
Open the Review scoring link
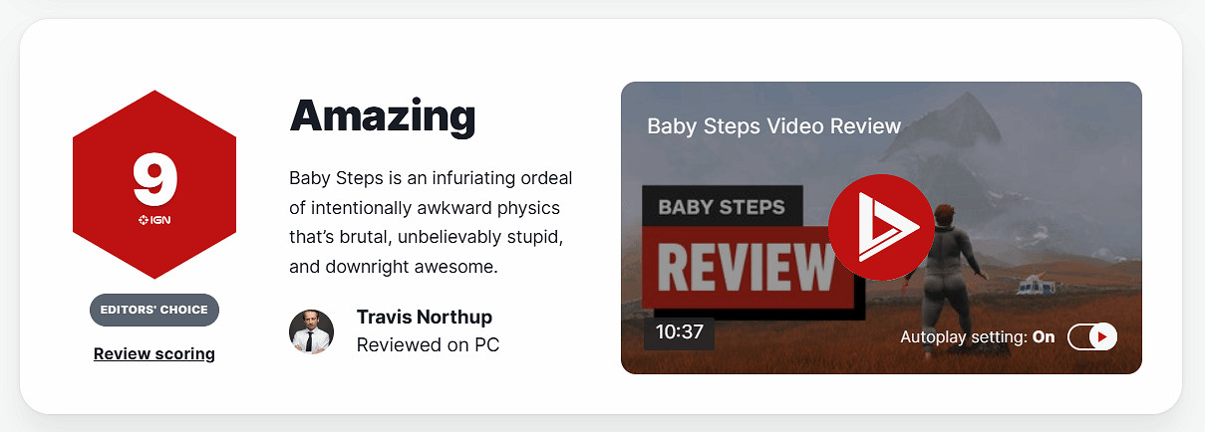(154, 353)
